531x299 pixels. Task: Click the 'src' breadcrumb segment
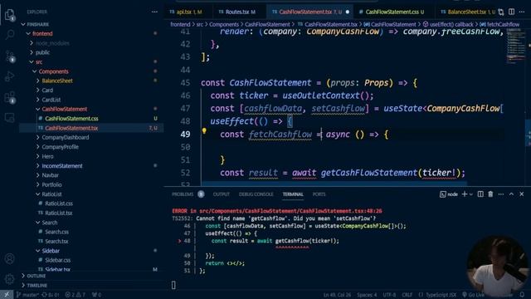[200, 24]
